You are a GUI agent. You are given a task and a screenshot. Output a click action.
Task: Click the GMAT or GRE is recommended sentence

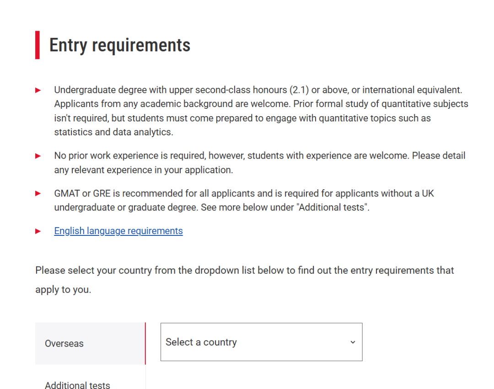click(244, 194)
